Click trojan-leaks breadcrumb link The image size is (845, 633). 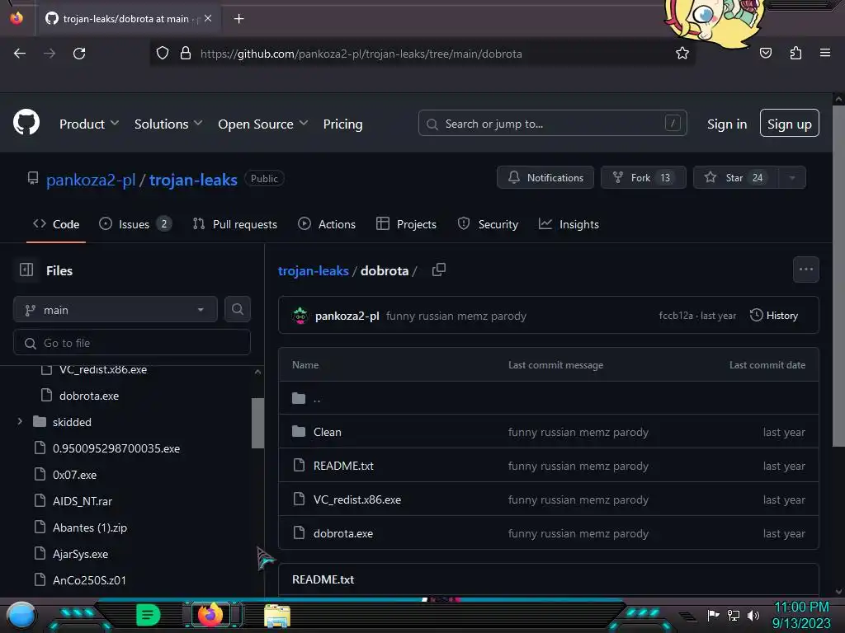313,270
